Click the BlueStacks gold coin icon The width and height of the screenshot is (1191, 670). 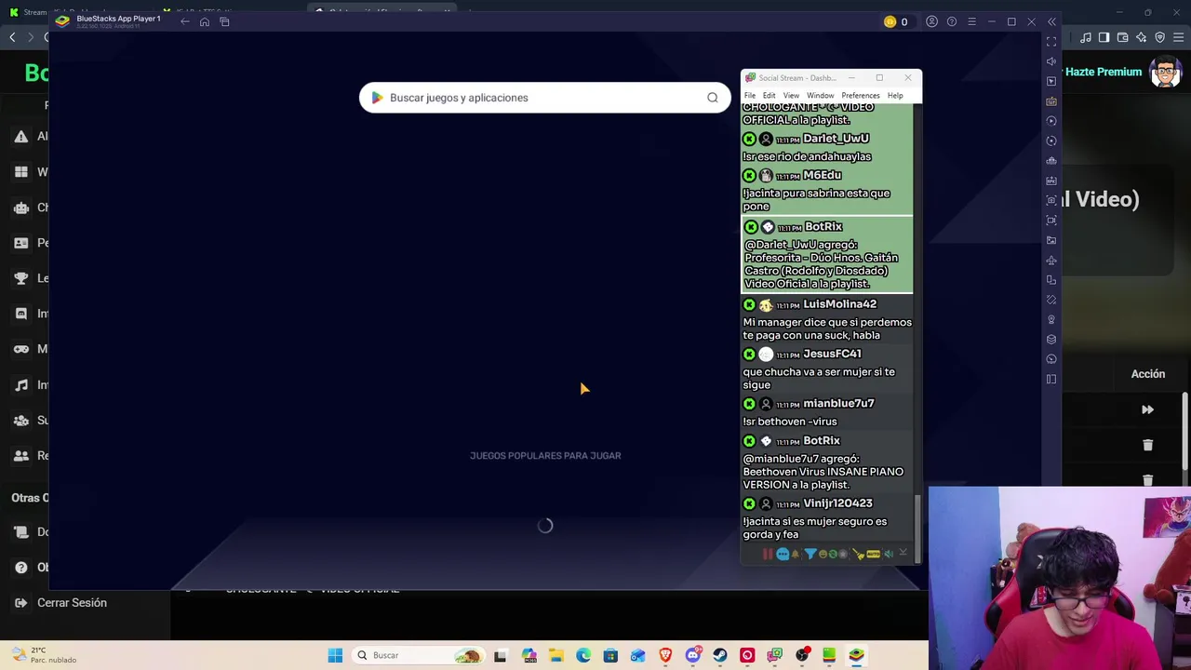pos(890,21)
